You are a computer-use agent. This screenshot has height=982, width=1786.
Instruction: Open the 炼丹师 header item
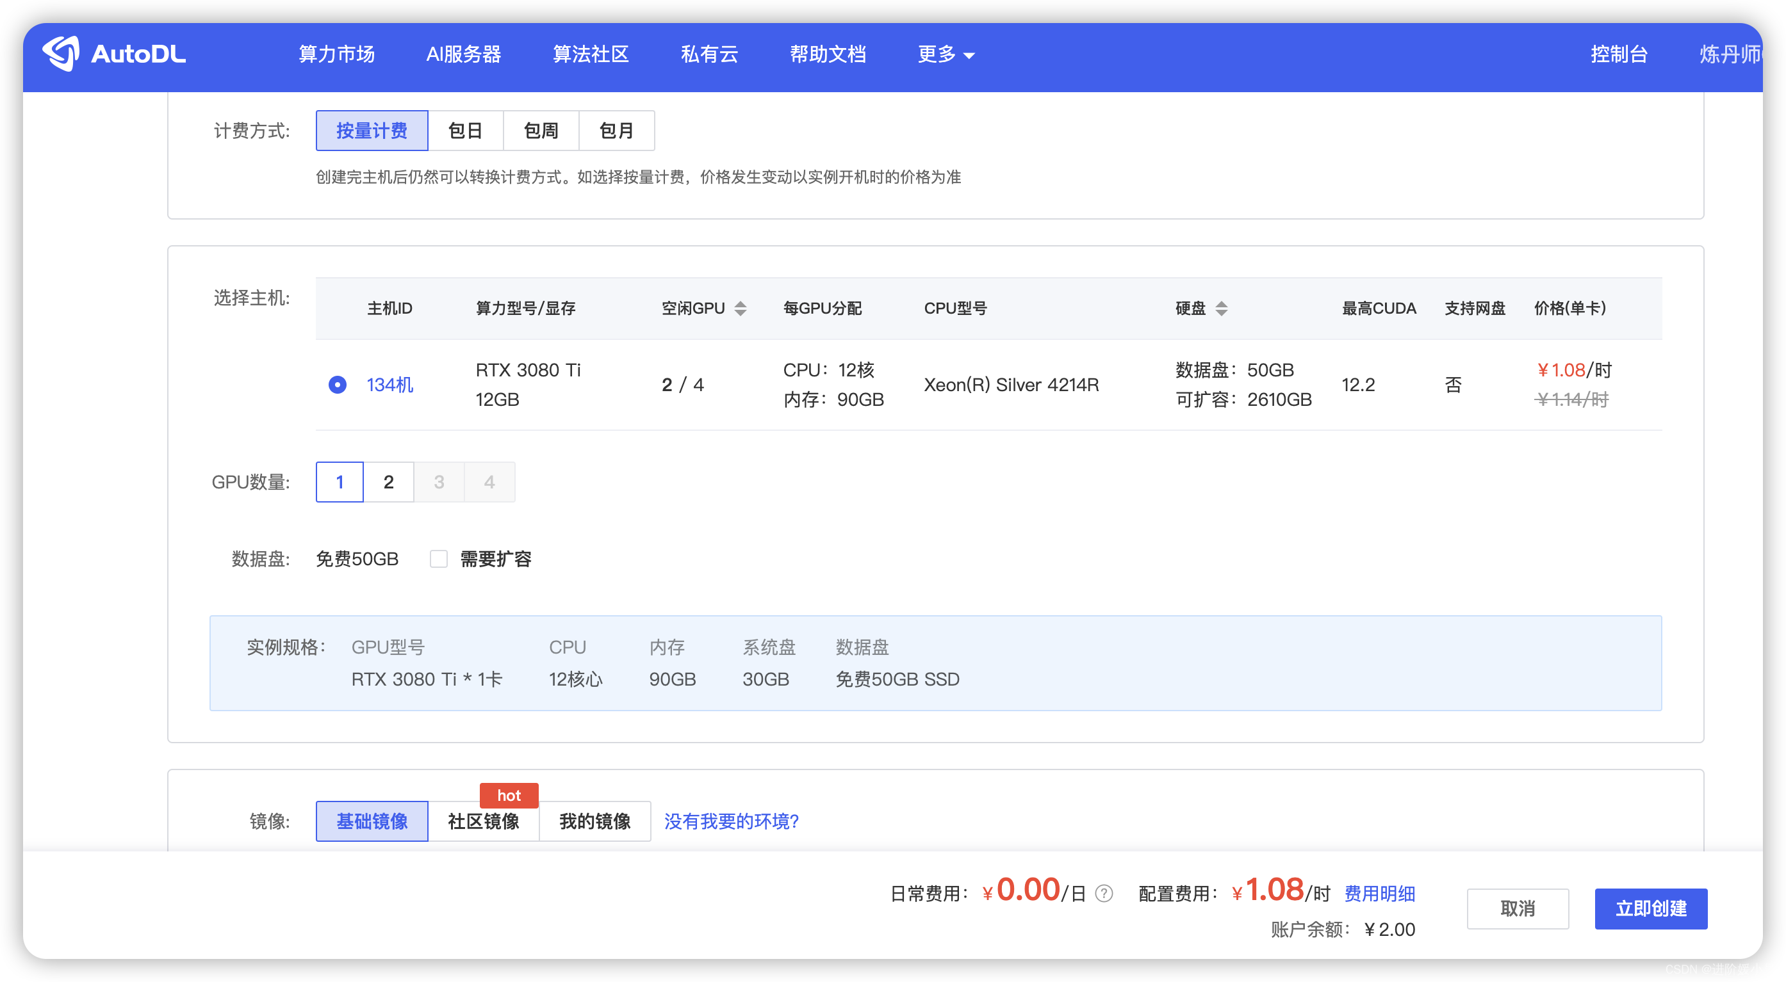(x=1730, y=54)
